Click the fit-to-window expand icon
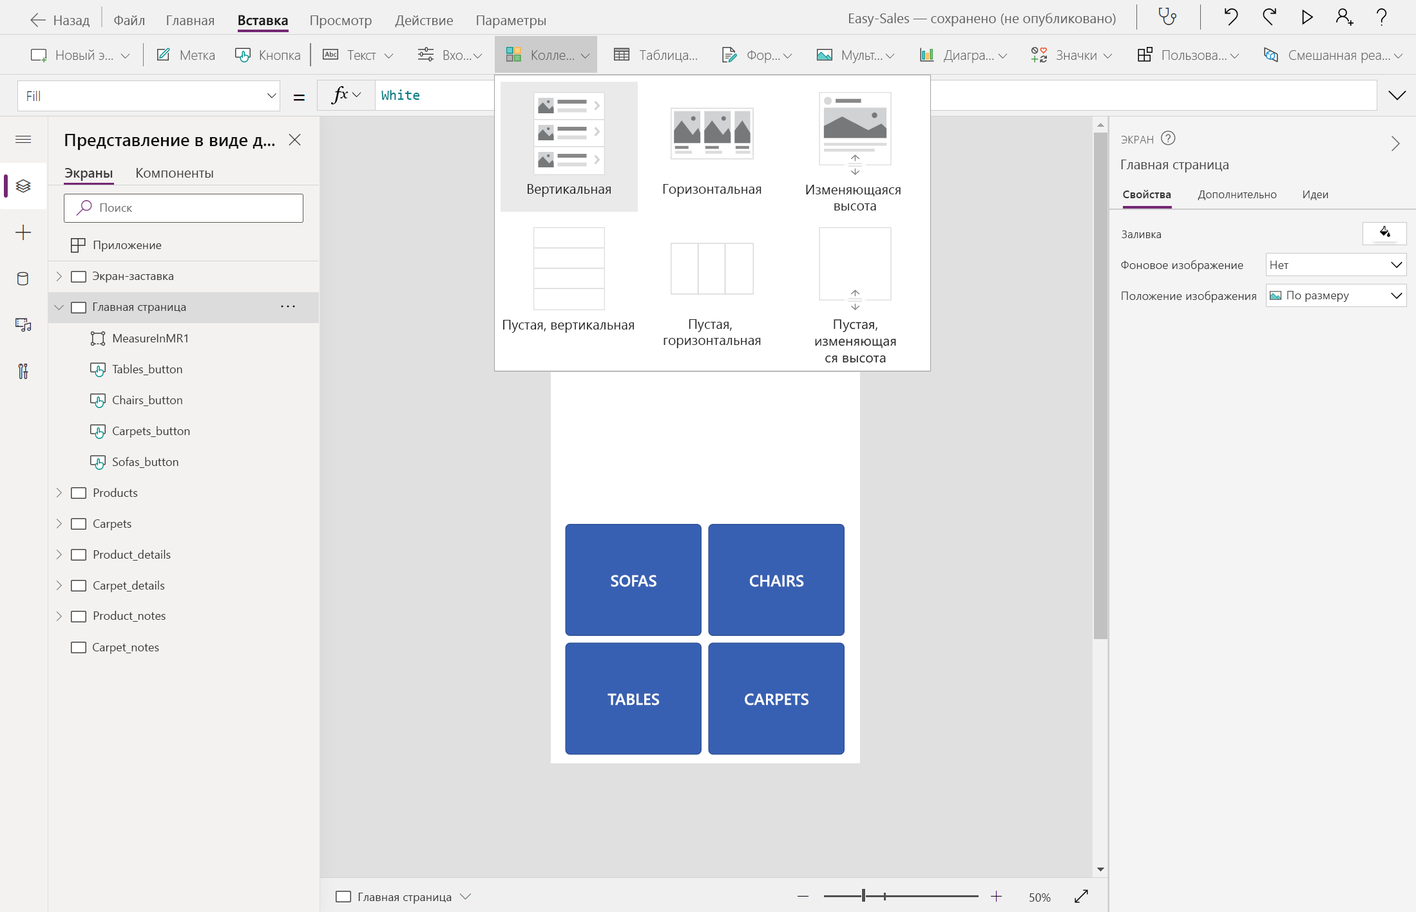The height and width of the screenshot is (912, 1416). (x=1081, y=896)
